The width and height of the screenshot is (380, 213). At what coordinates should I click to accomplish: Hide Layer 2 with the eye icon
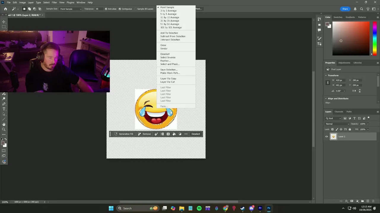tap(327, 136)
